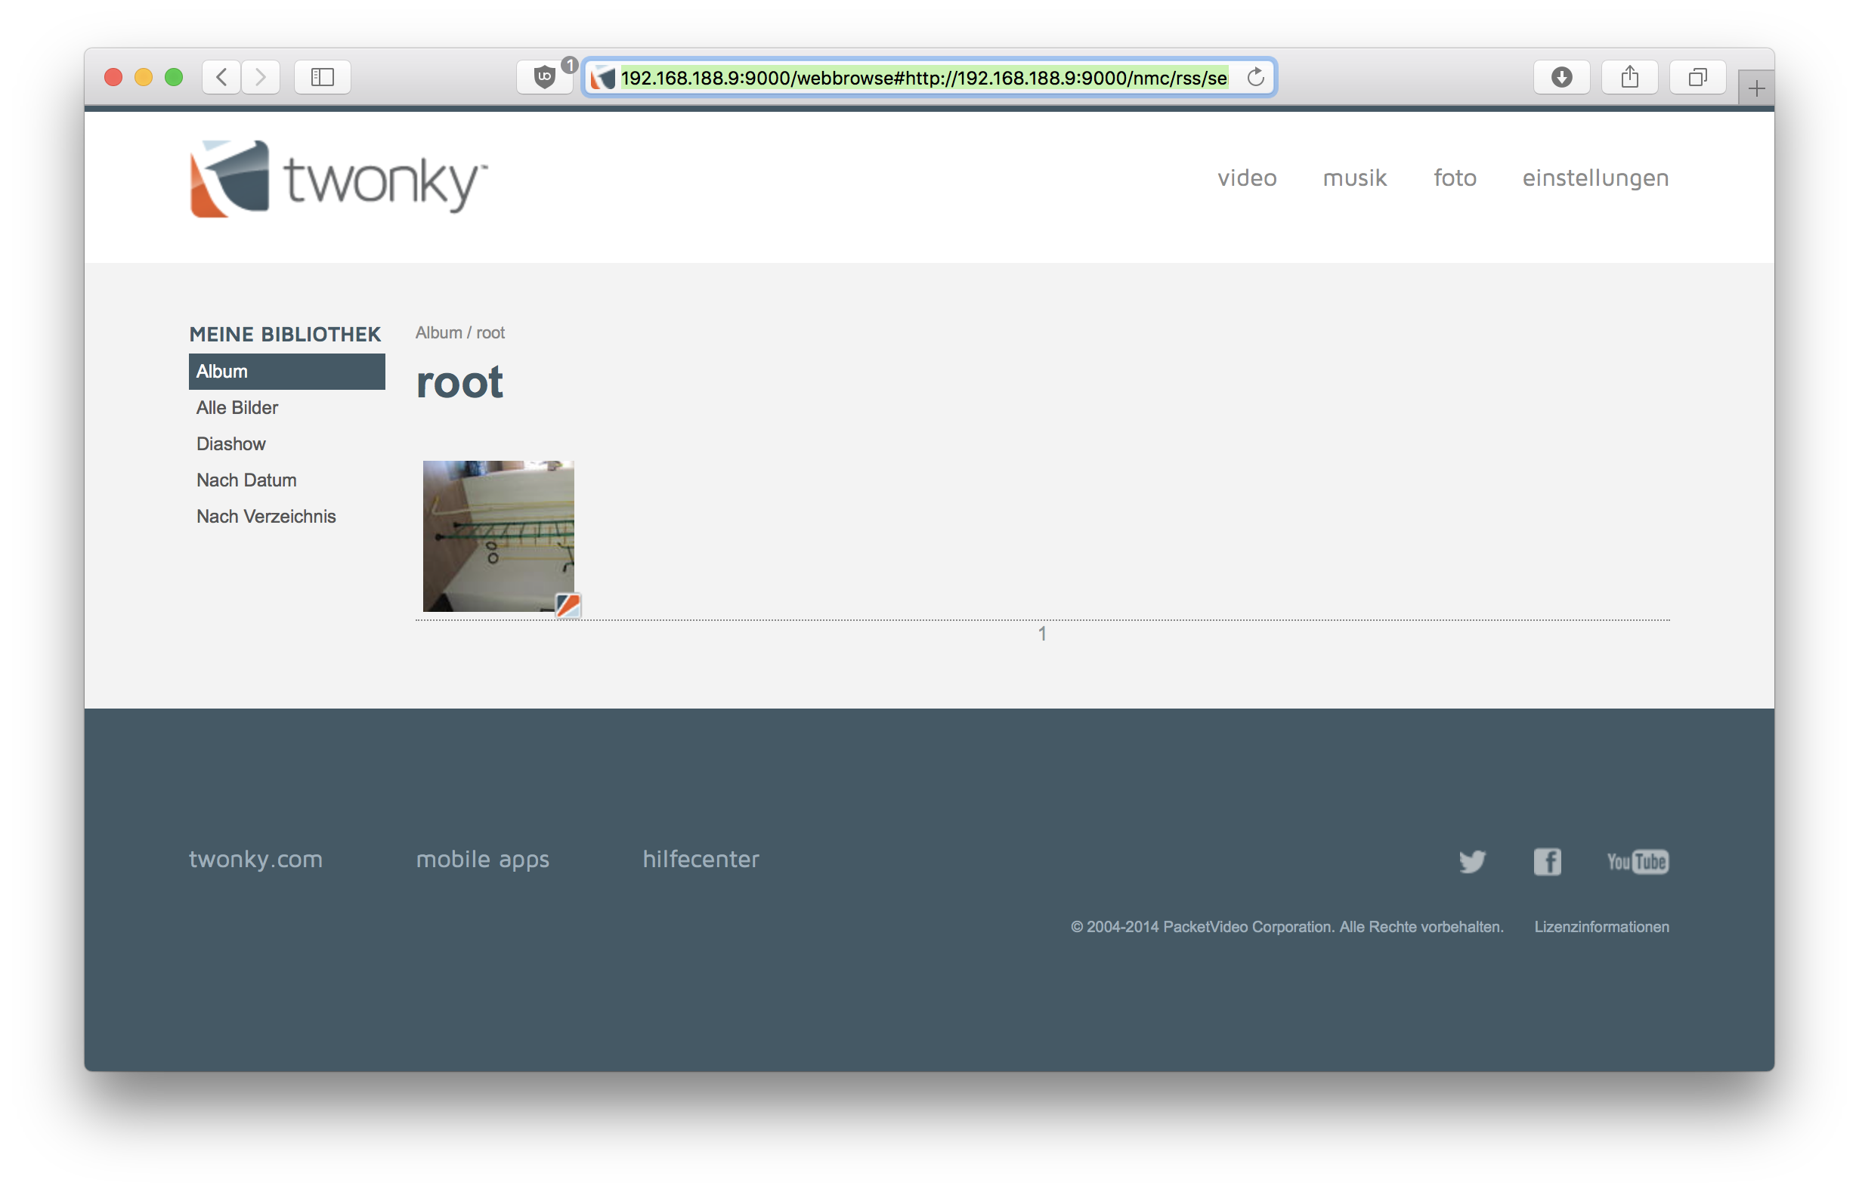Select Alle Bilder in the library
Viewport: 1859px width, 1192px height.
(237, 408)
